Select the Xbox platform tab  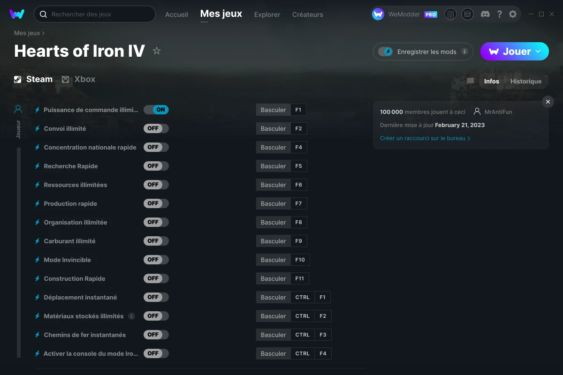coord(78,79)
